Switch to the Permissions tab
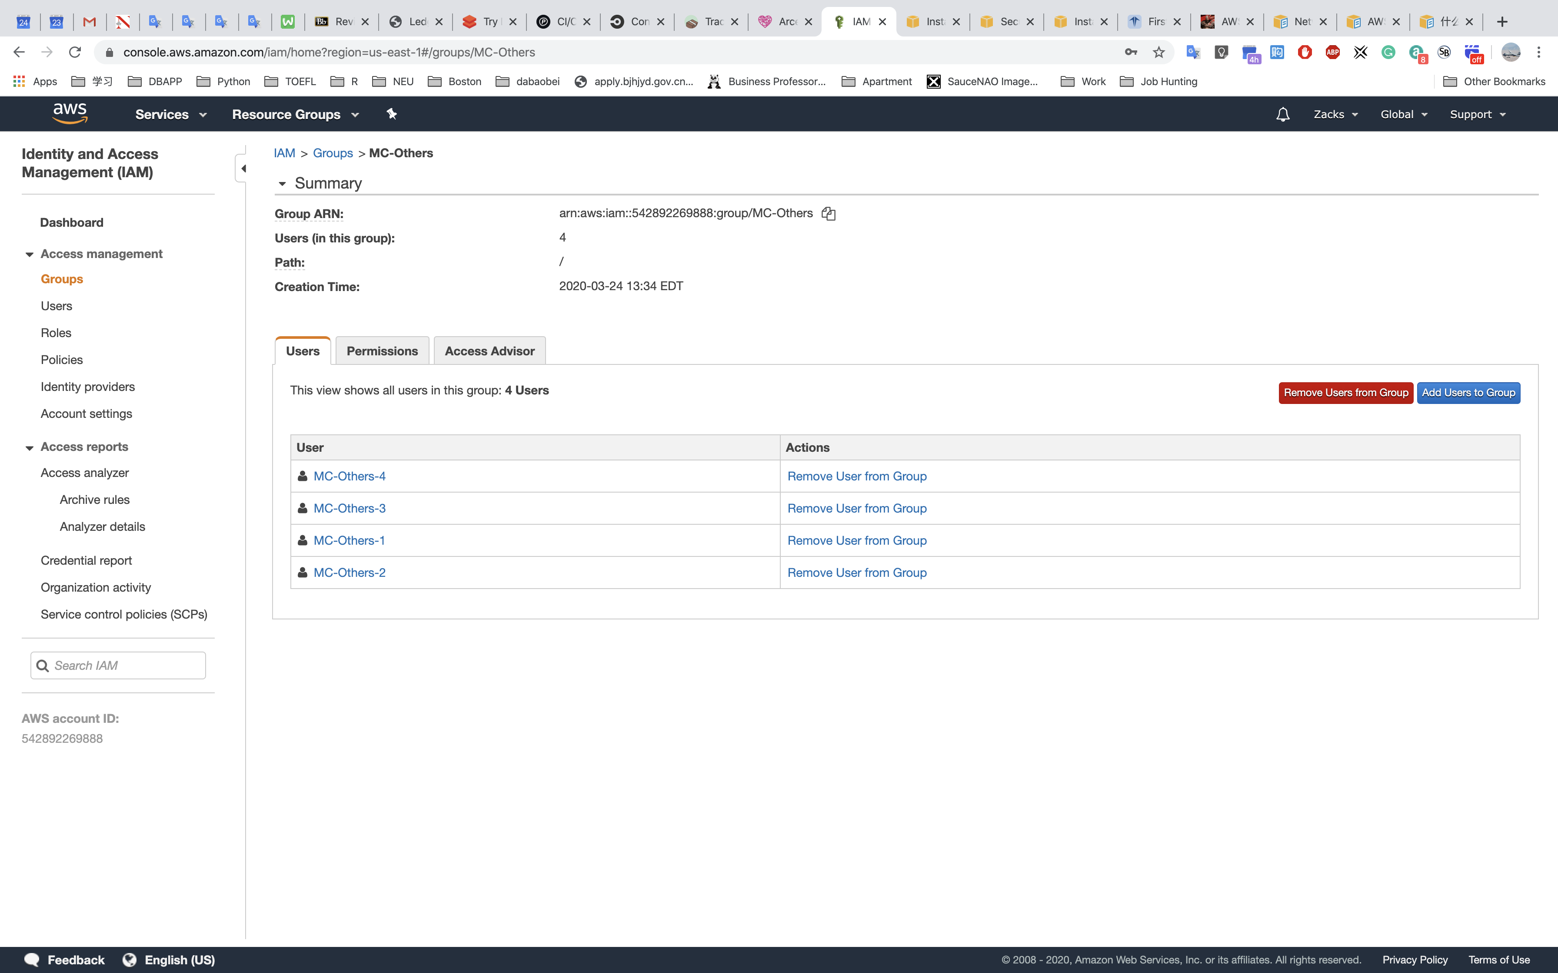 [x=382, y=351]
